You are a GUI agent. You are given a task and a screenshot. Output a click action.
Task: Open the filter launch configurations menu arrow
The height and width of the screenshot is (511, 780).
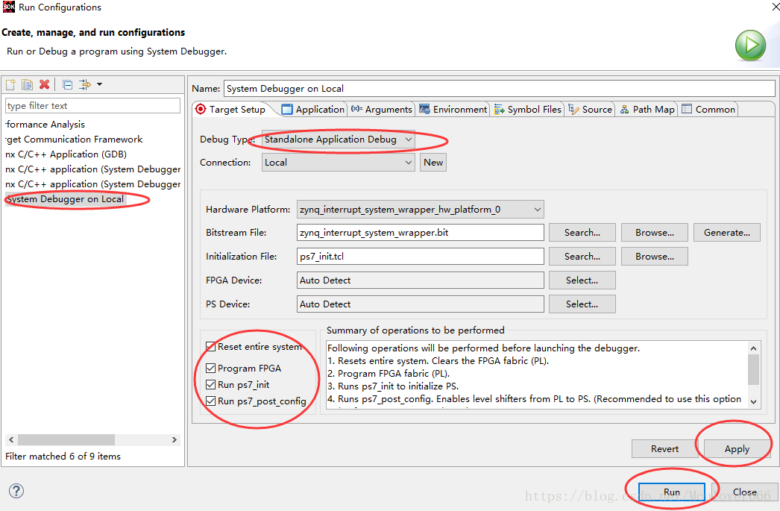[x=99, y=84]
